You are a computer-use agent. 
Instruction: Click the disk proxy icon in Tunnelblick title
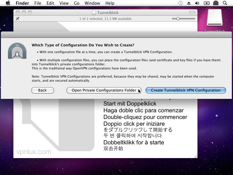click(93, 13)
